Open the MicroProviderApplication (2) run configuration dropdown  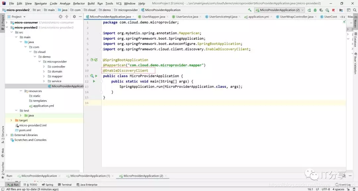280,10
